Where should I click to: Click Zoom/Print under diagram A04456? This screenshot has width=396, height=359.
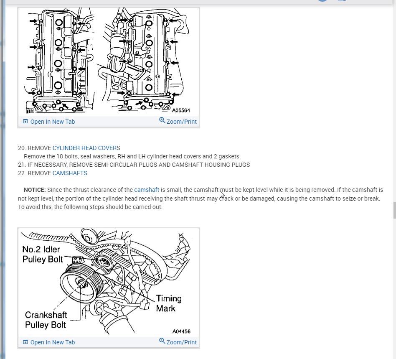tap(181, 342)
